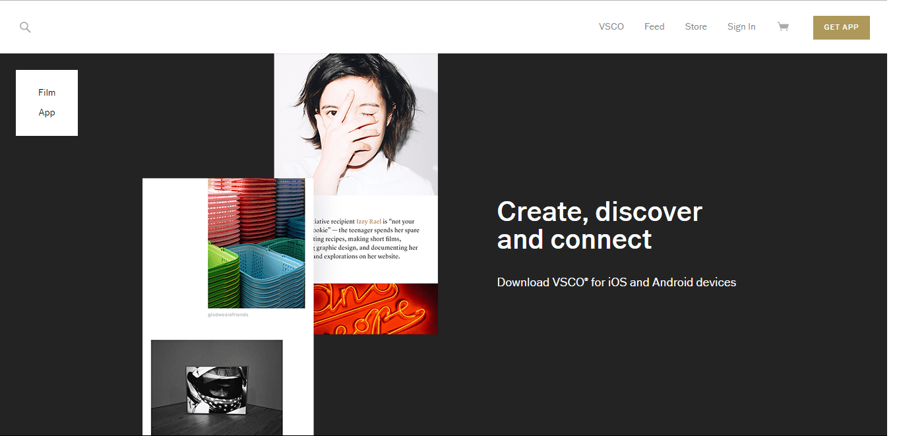
Task: Select Film in the white dropdown panel
Action: click(47, 92)
